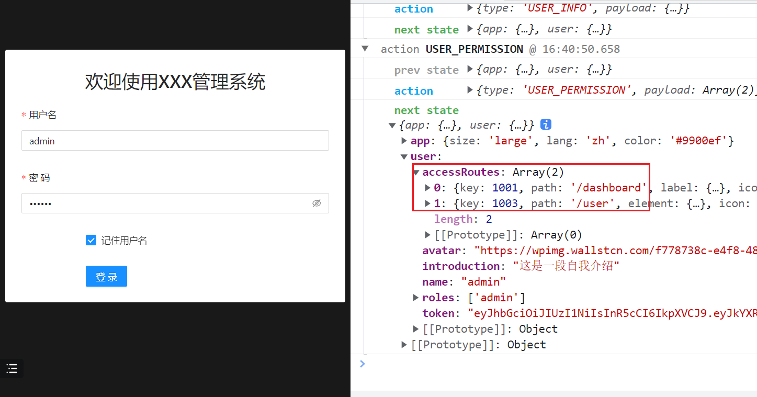Click the 密码 field label
The image size is (757, 397).
pyautogui.click(x=40, y=178)
